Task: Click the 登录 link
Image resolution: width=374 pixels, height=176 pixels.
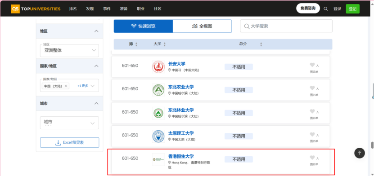Action: [337, 9]
